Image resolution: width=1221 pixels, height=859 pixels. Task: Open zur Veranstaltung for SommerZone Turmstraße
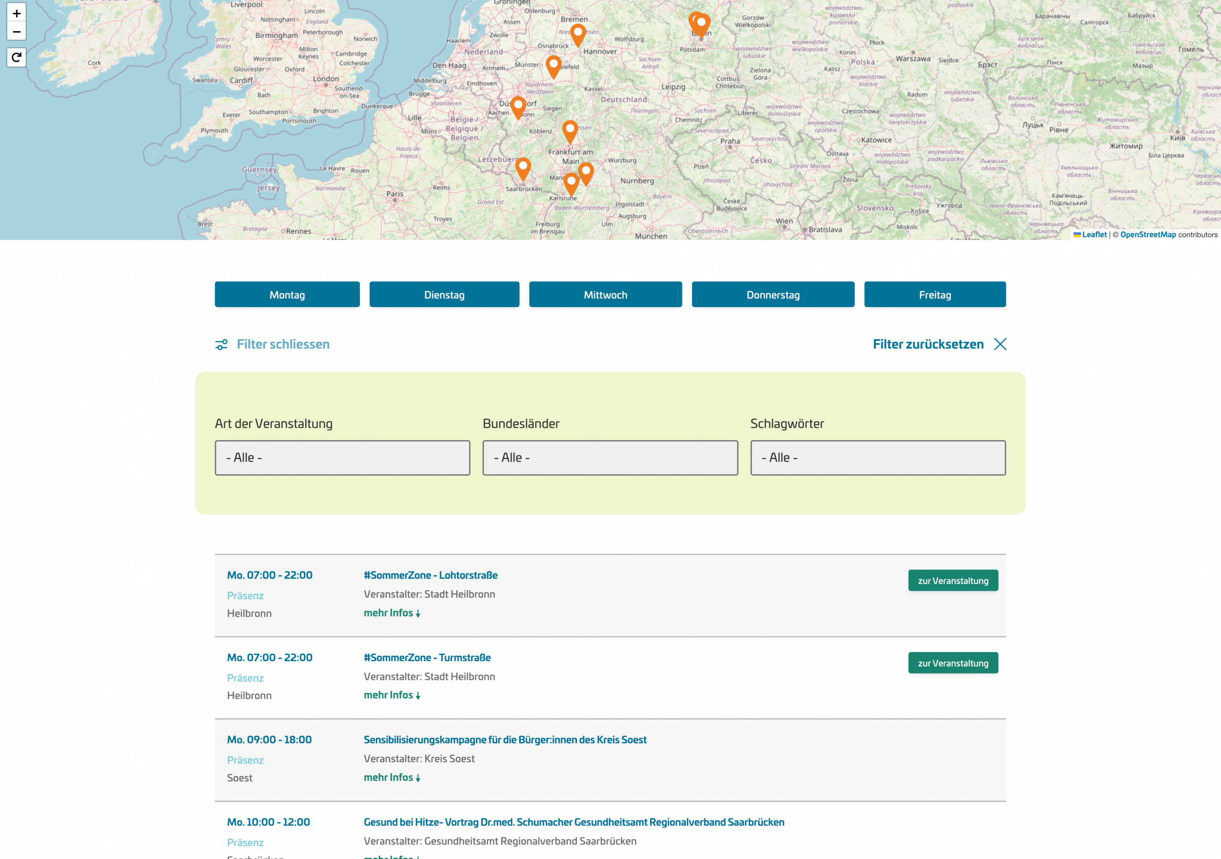click(x=952, y=663)
